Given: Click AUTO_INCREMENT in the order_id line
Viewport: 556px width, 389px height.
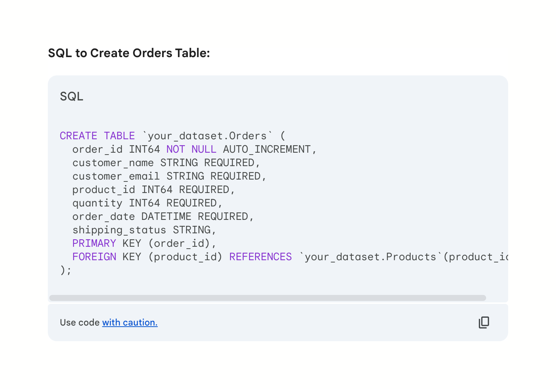Looking at the screenshot, I should (x=267, y=149).
